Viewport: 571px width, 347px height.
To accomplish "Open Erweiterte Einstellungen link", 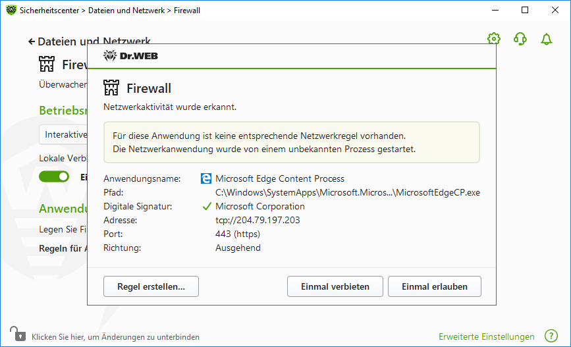I will 487,336.
